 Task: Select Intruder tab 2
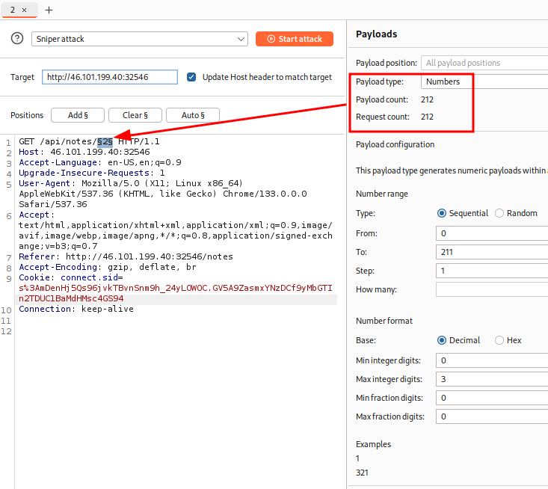pyautogui.click(x=13, y=10)
